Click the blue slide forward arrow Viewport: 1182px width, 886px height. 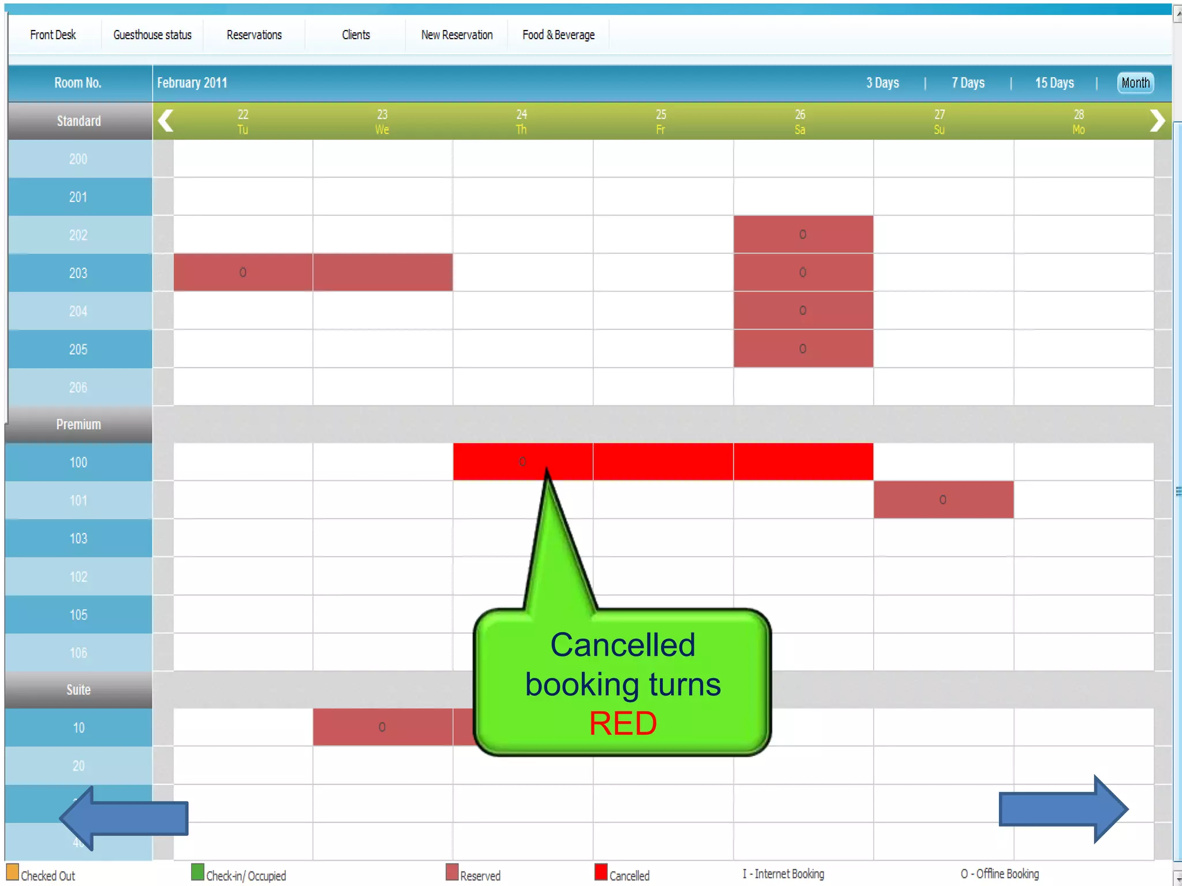1064,809
